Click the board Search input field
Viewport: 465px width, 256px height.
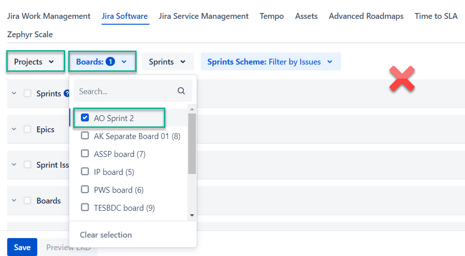126,91
